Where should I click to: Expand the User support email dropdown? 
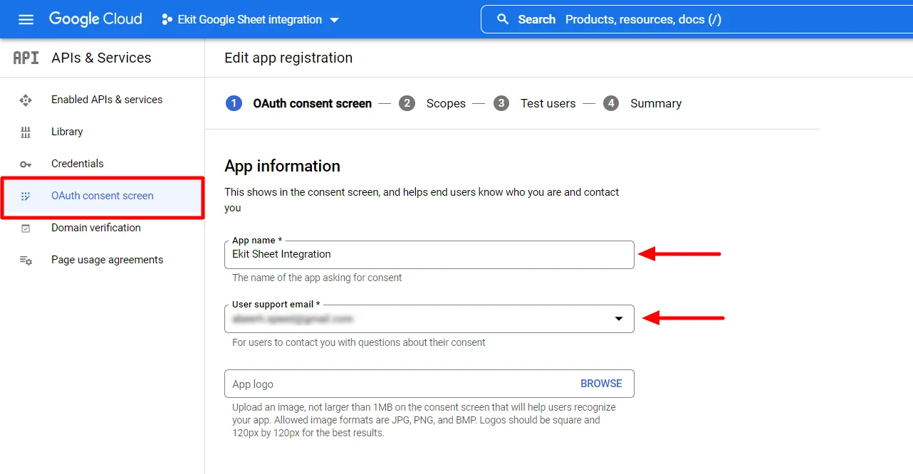pyautogui.click(x=618, y=319)
